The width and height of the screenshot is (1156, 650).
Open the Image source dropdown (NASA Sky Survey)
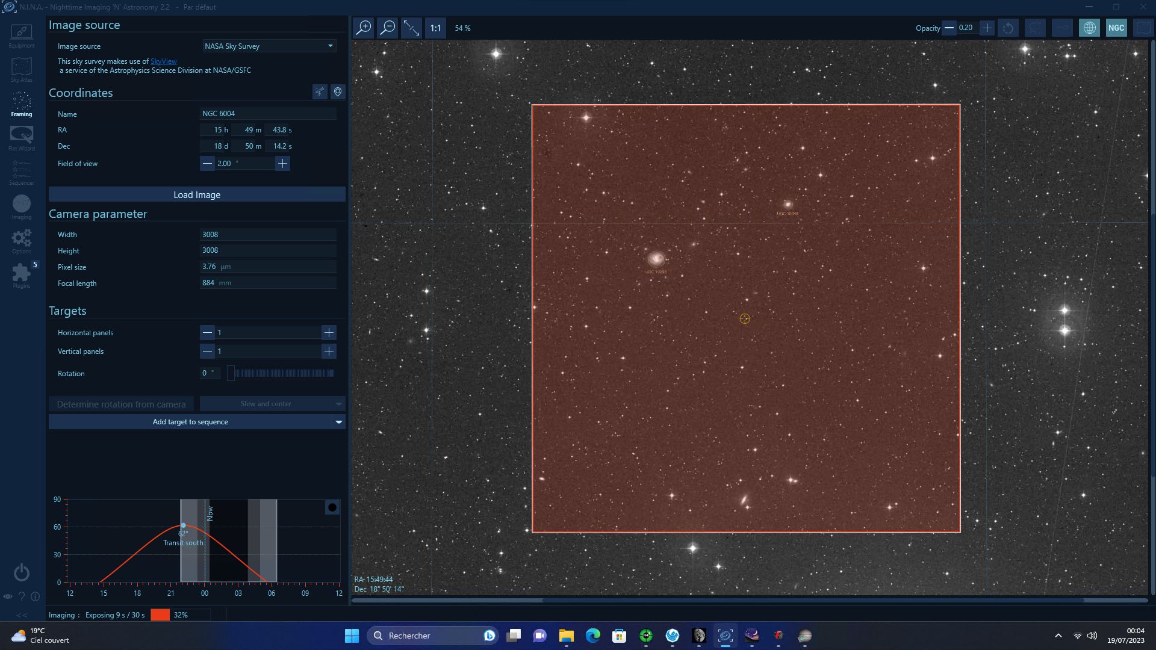269,46
